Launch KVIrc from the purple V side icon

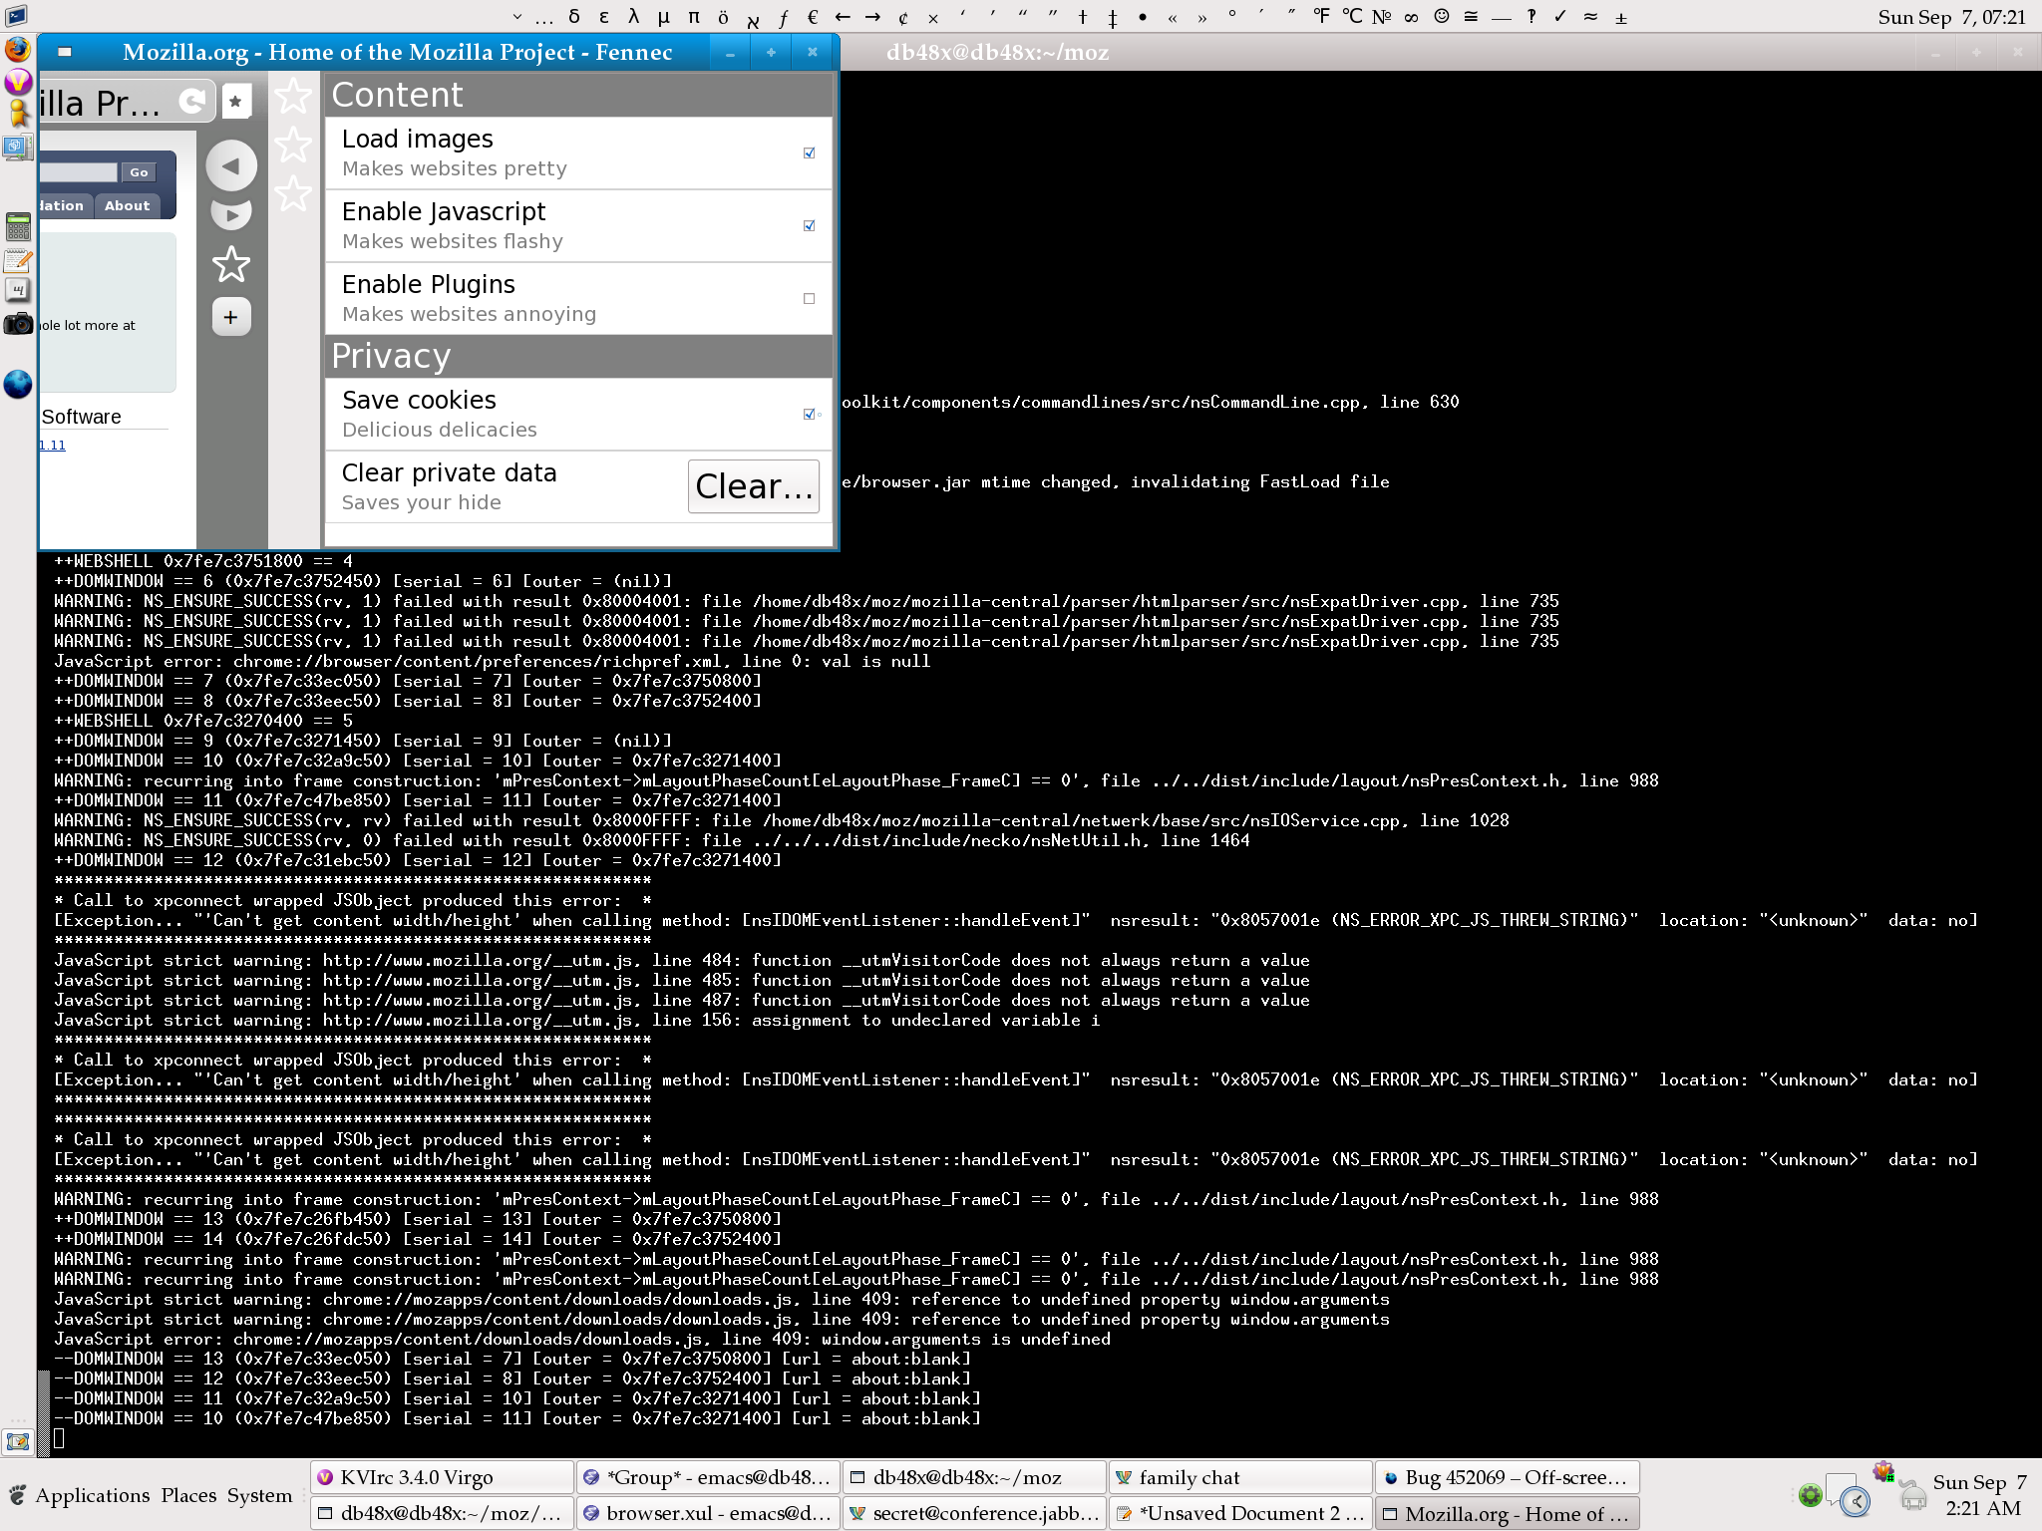coord(18,82)
